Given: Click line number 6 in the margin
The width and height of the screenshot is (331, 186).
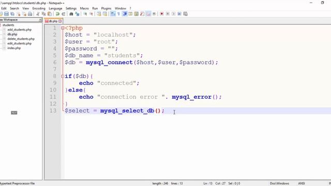Looking at the screenshot, I should click(x=55, y=63).
